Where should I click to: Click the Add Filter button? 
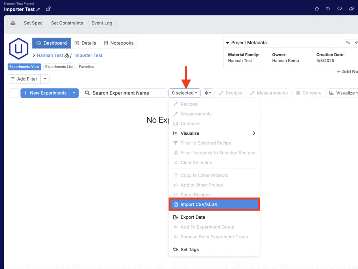24,79
